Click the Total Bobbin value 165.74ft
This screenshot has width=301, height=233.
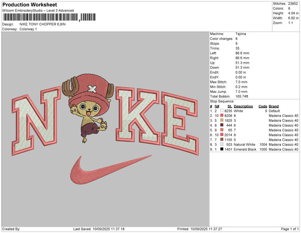[242, 96]
